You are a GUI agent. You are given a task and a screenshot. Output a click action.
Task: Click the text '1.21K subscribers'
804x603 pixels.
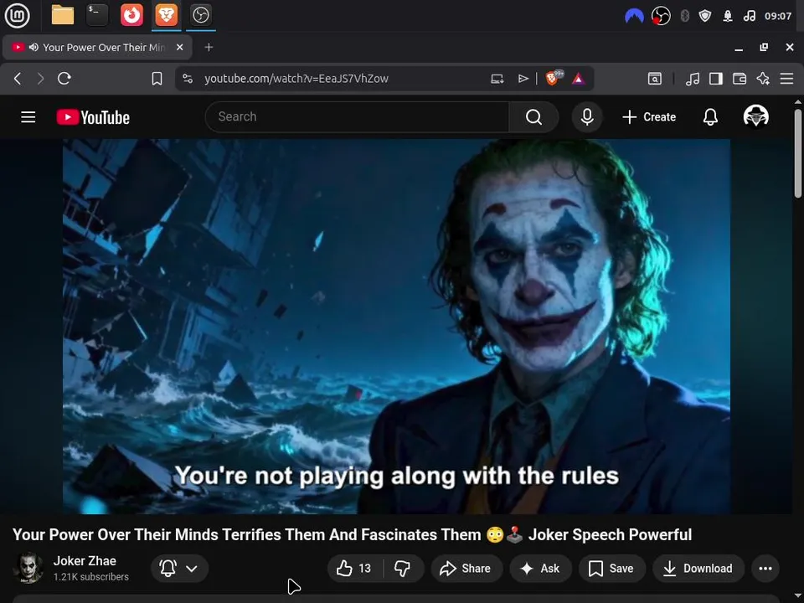[90, 577]
